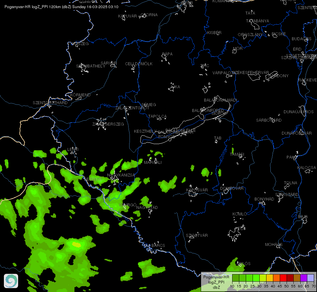
Task: Select the KAPUVÁR label
Action: tap(128, 16)
